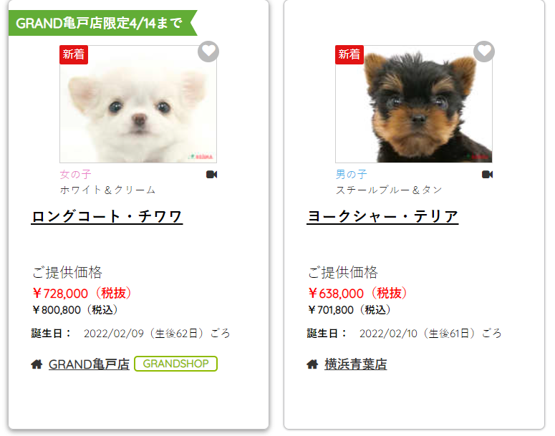Select the ￥728,000（税抜） price text

(x=82, y=294)
